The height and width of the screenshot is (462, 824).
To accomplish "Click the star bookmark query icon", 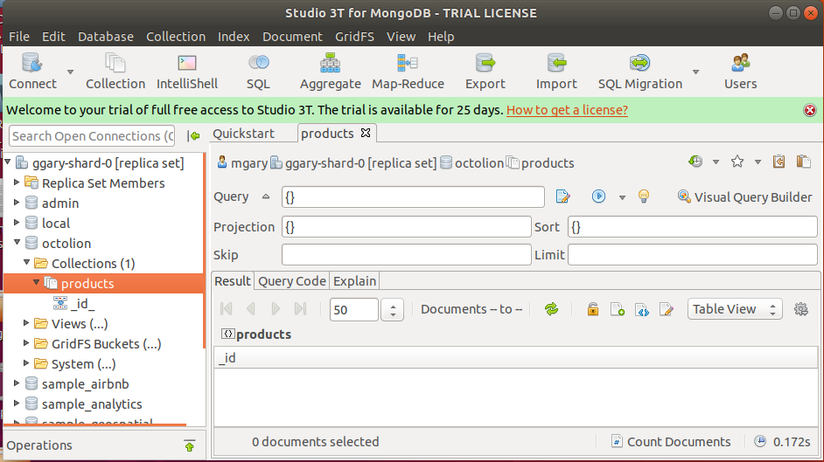I will [x=737, y=162].
